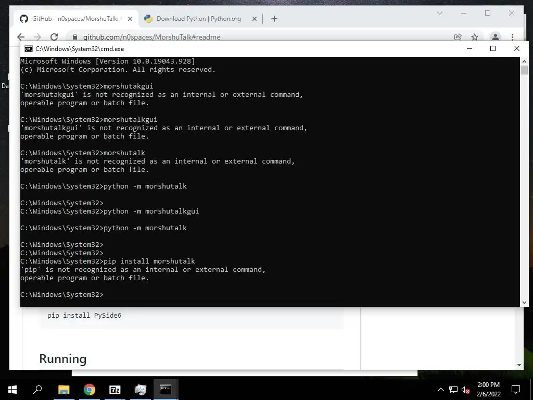Image resolution: width=533 pixels, height=400 pixels.
Task: Click the last empty C:\Windows\System32> prompt
Action: tap(61, 295)
